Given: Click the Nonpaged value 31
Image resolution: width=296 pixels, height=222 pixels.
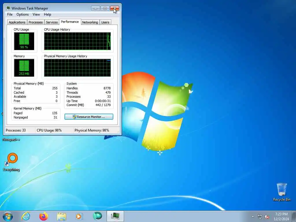Looking at the screenshot, I should [x=55, y=117].
